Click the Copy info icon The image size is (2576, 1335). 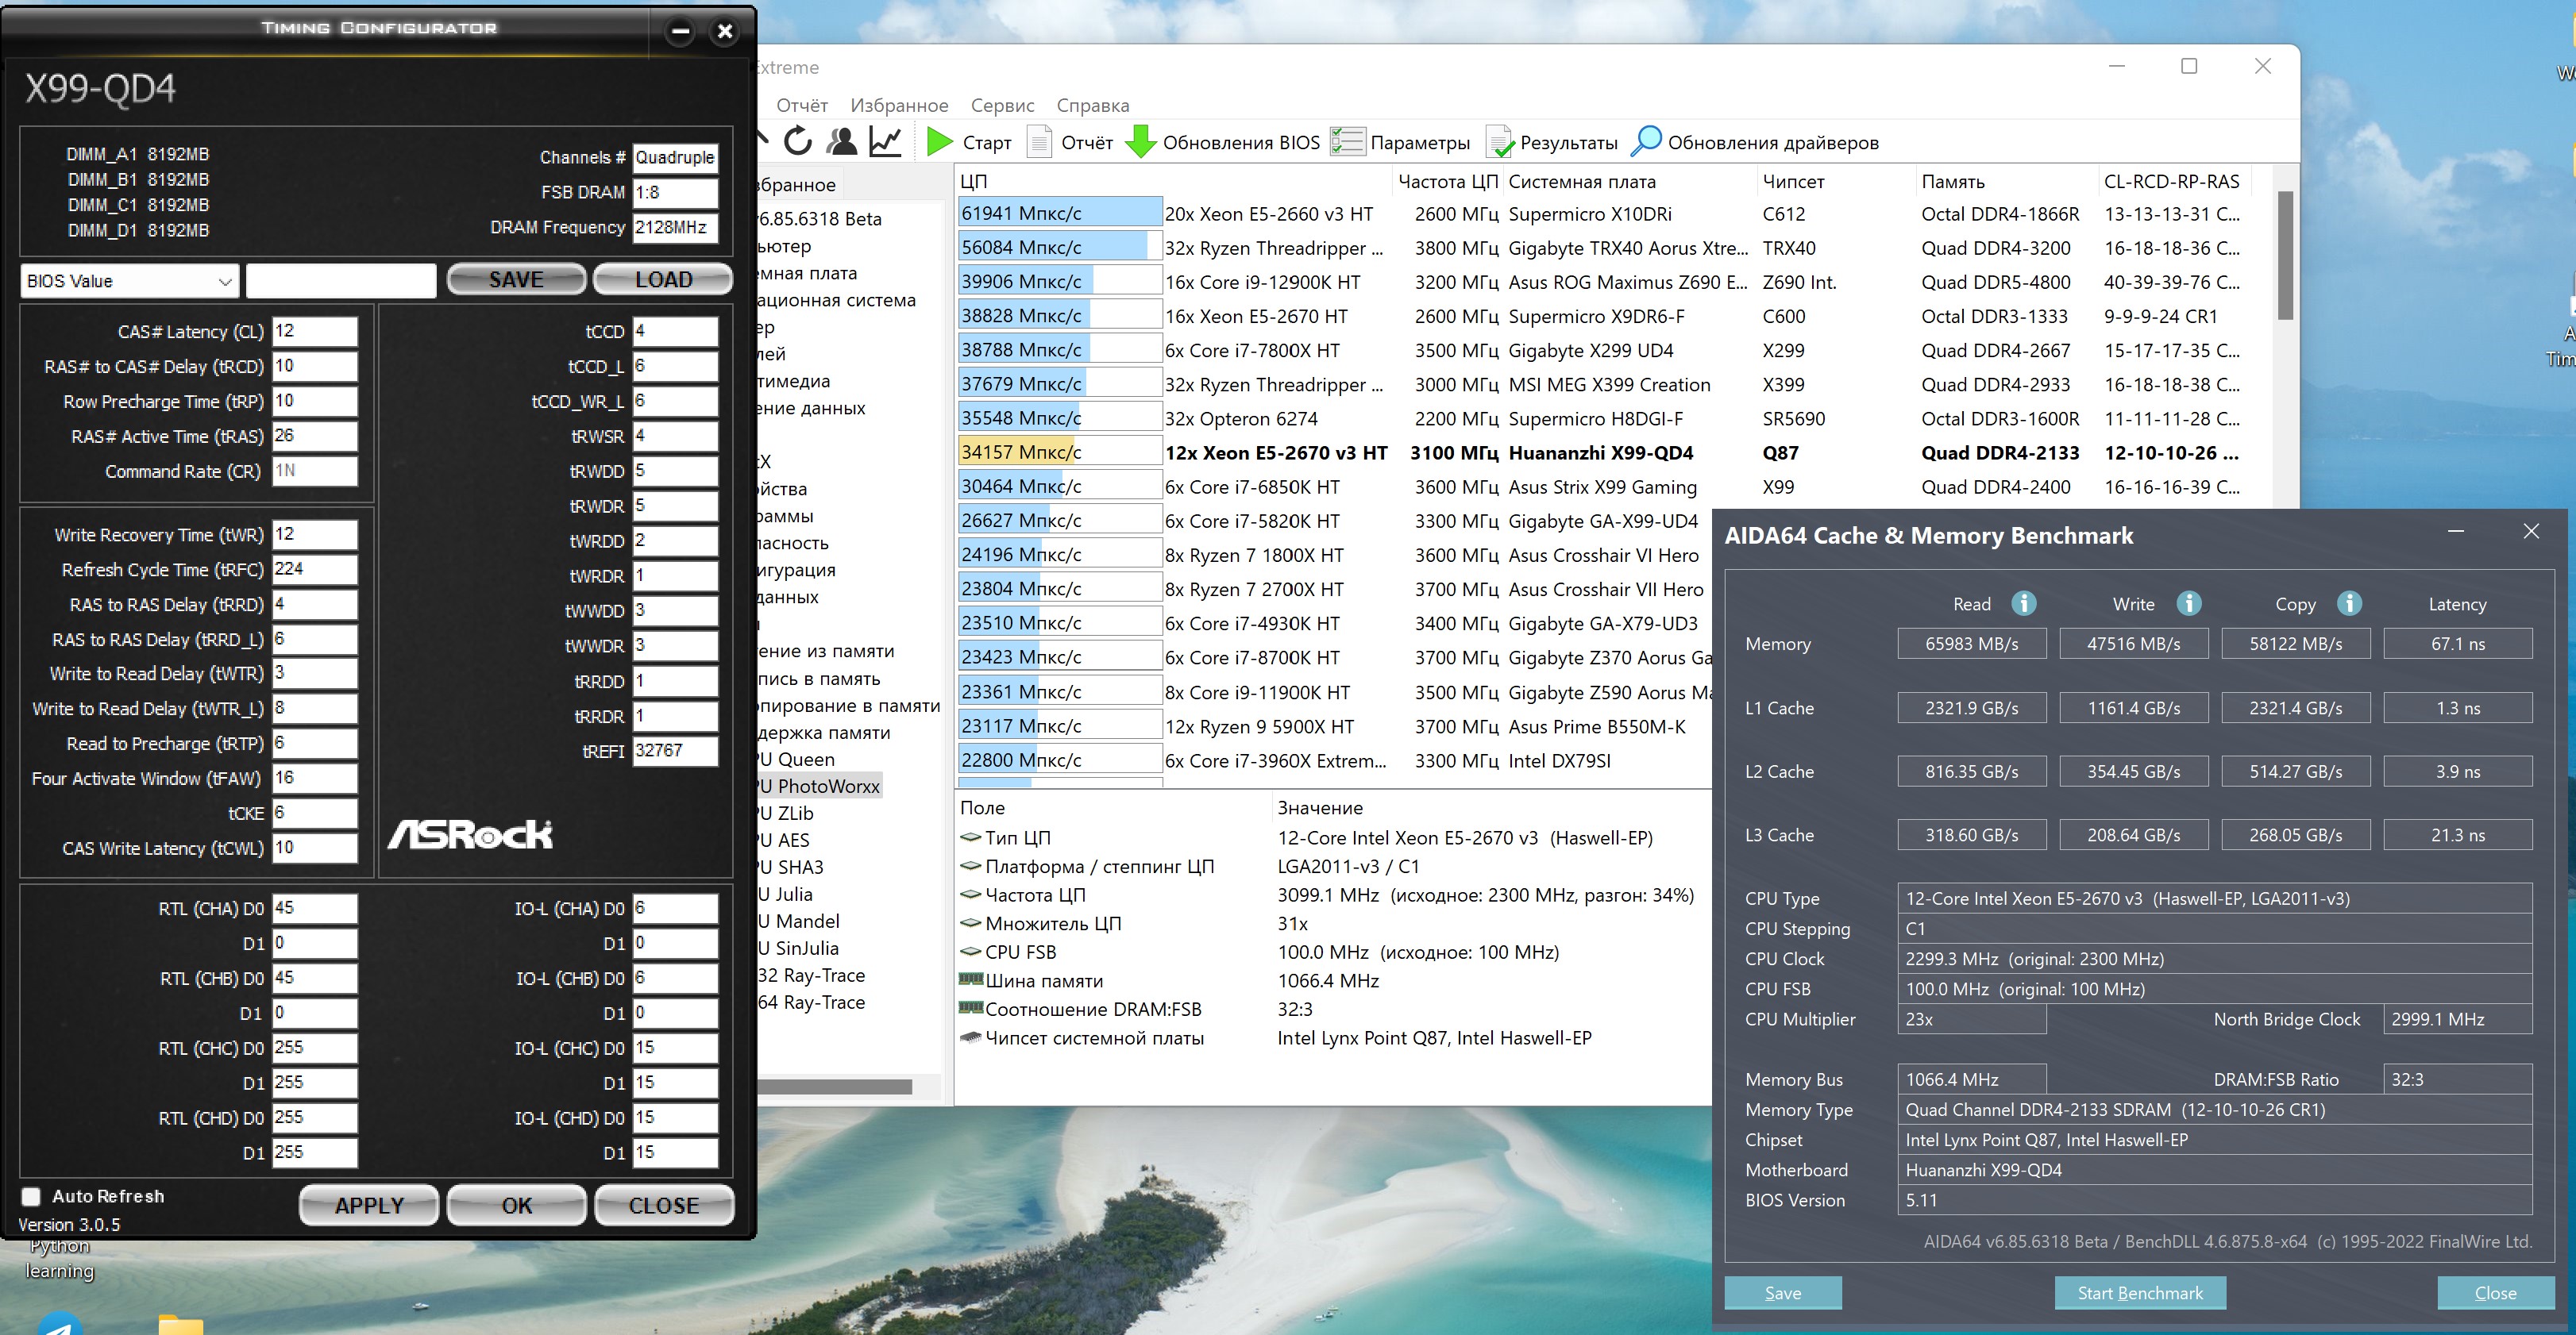[2349, 603]
